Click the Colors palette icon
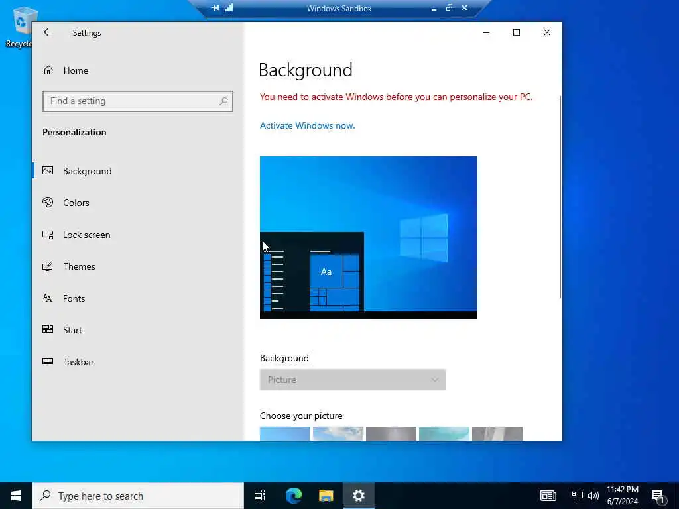This screenshot has height=509, width=679. click(x=48, y=202)
